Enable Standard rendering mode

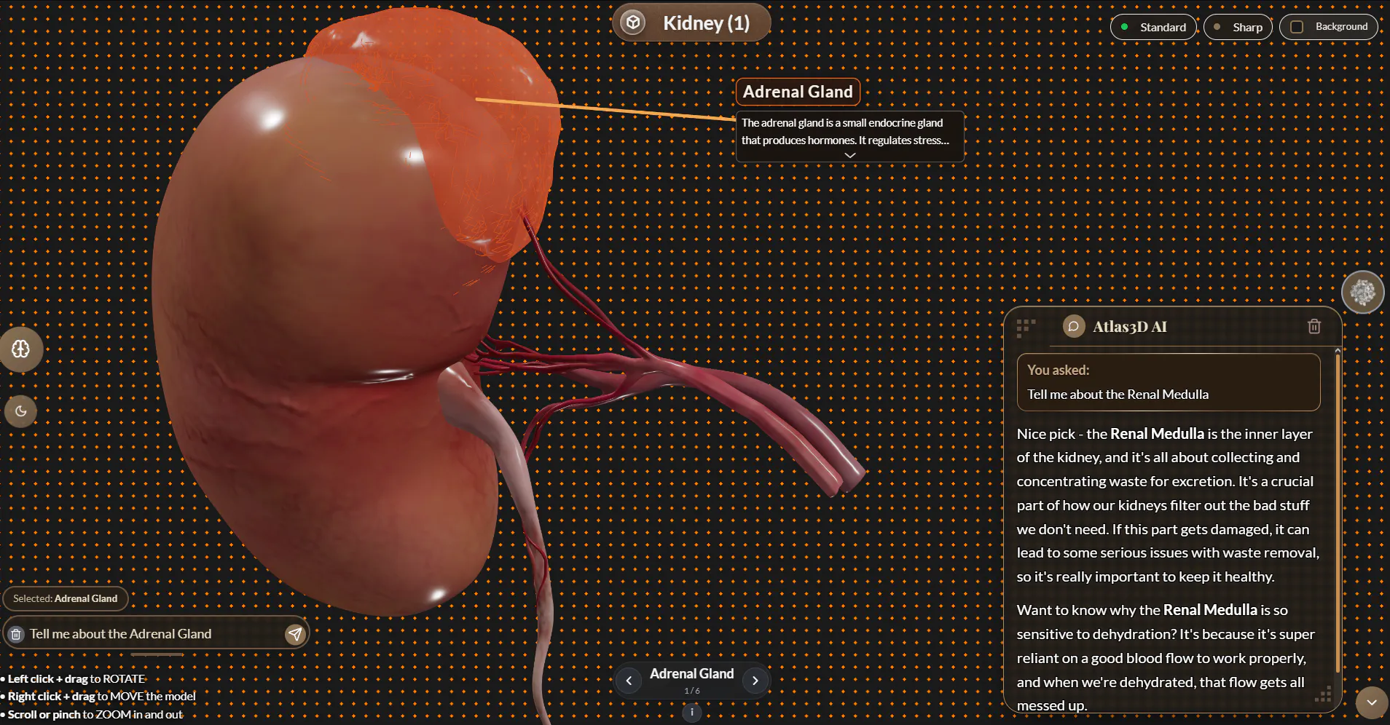tap(1153, 27)
